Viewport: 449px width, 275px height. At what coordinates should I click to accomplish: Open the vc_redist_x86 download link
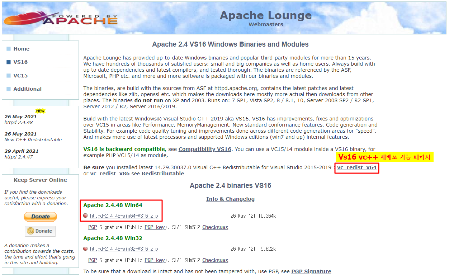pyautogui.click(x=110, y=174)
